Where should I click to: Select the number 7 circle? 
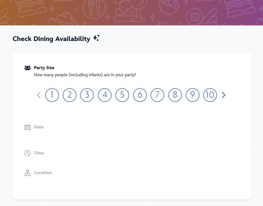click(157, 95)
